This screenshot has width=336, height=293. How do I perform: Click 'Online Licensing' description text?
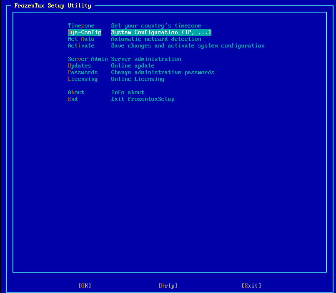click(138, 79)
